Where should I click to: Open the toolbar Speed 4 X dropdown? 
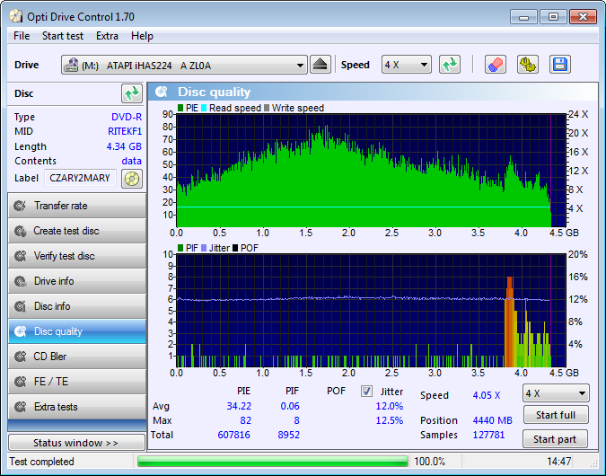(x=406, y=65)
